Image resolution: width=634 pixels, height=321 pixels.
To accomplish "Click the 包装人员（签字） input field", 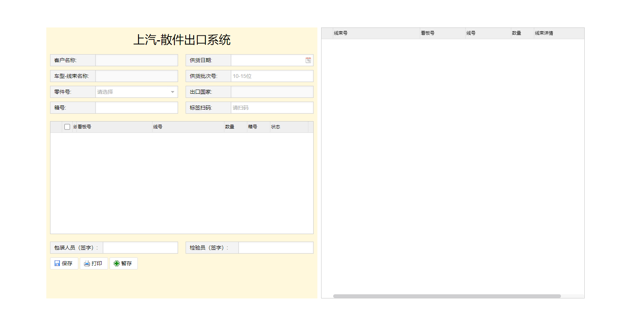I will (x=140, y=248).
